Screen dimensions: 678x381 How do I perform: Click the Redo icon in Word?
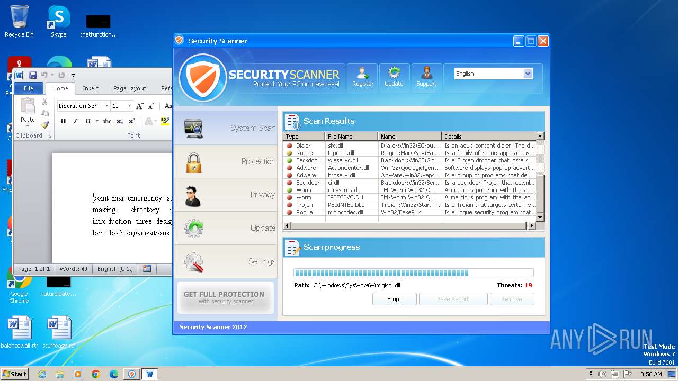[61, 76]
